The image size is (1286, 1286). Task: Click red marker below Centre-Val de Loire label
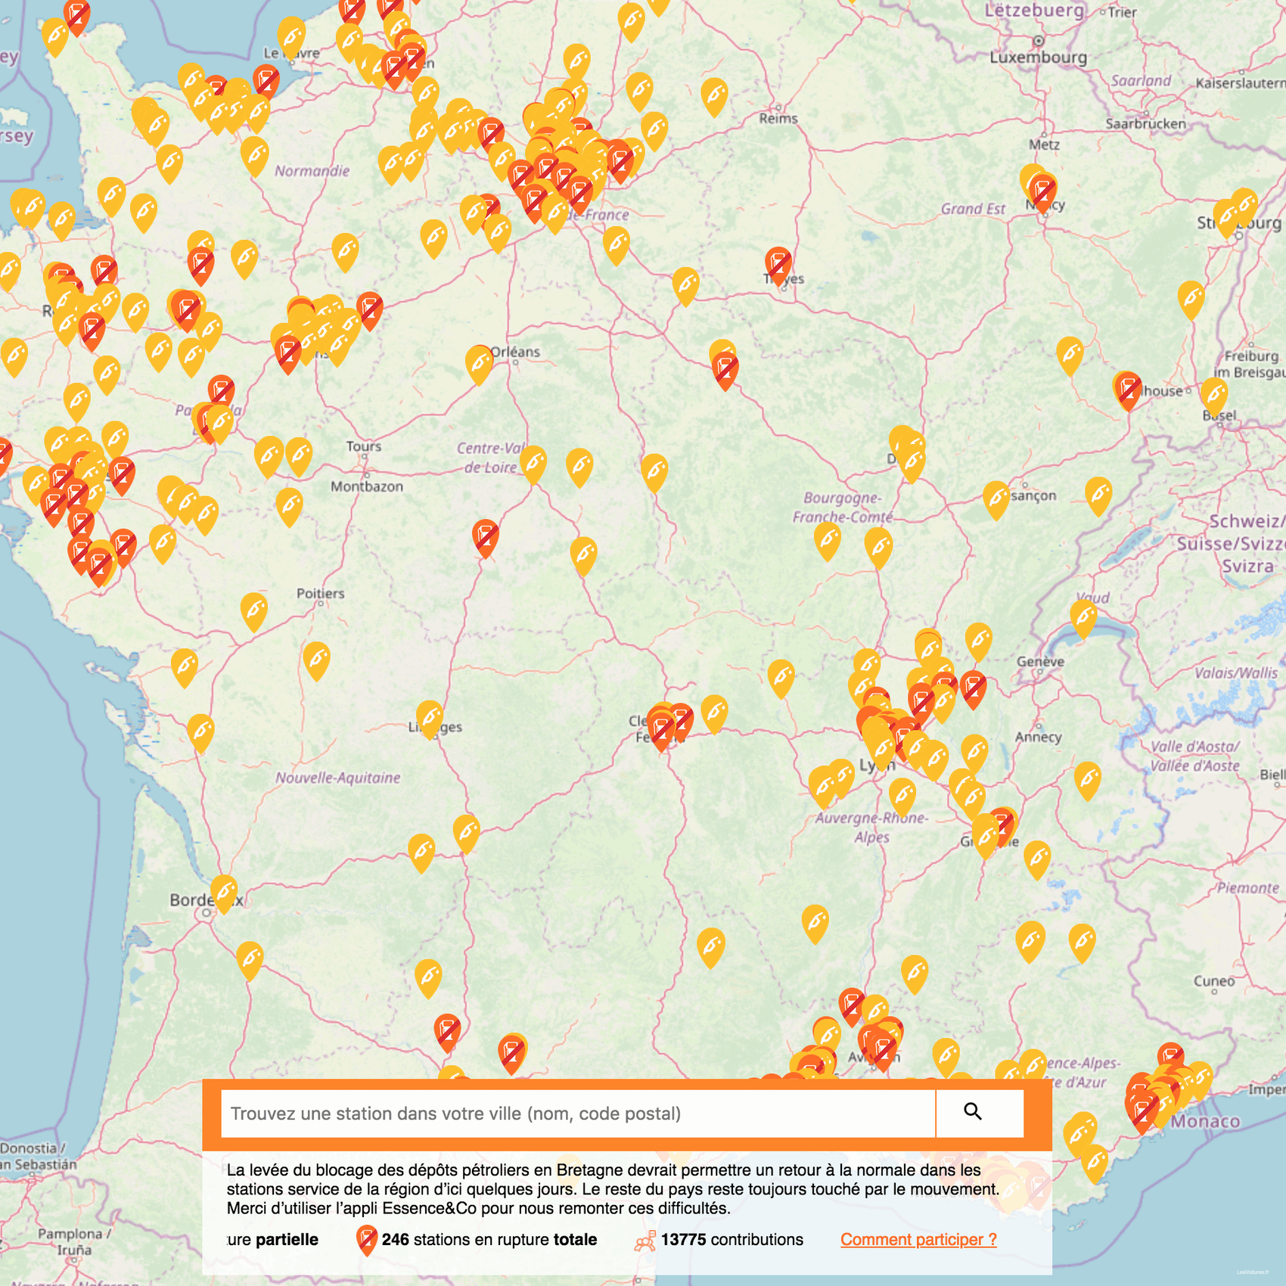click(x=486, y=537)
